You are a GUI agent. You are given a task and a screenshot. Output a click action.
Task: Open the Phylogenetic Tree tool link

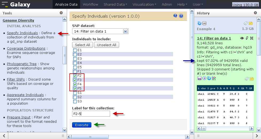coord(22,64)
